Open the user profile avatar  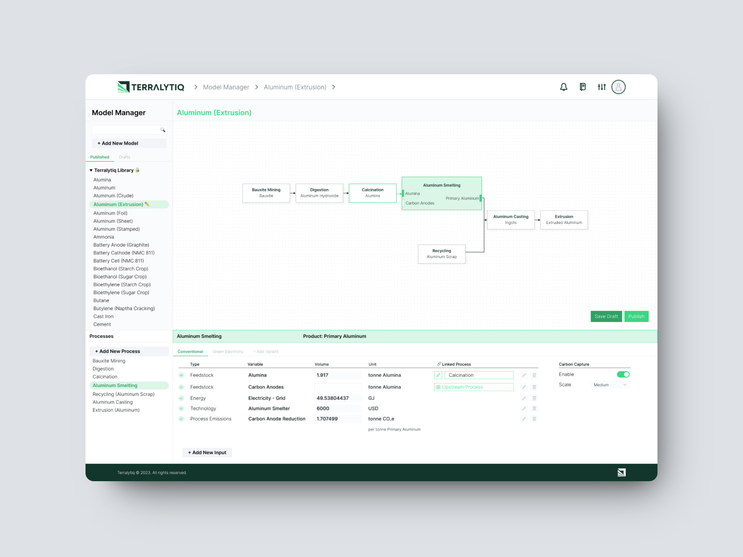coord(618,87)
